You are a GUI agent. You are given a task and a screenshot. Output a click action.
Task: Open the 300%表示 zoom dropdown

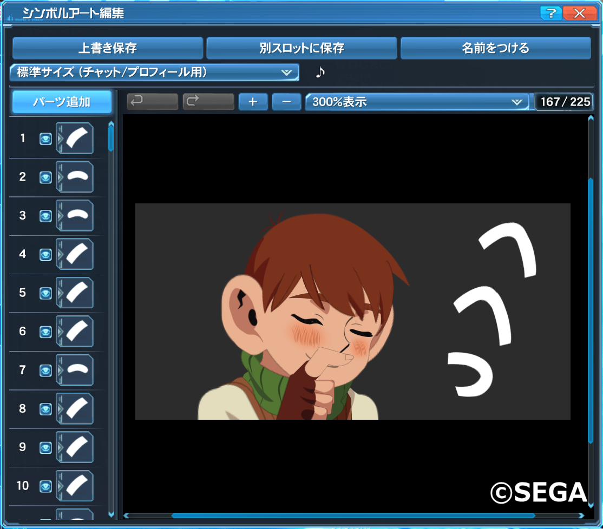coord(417,102)
